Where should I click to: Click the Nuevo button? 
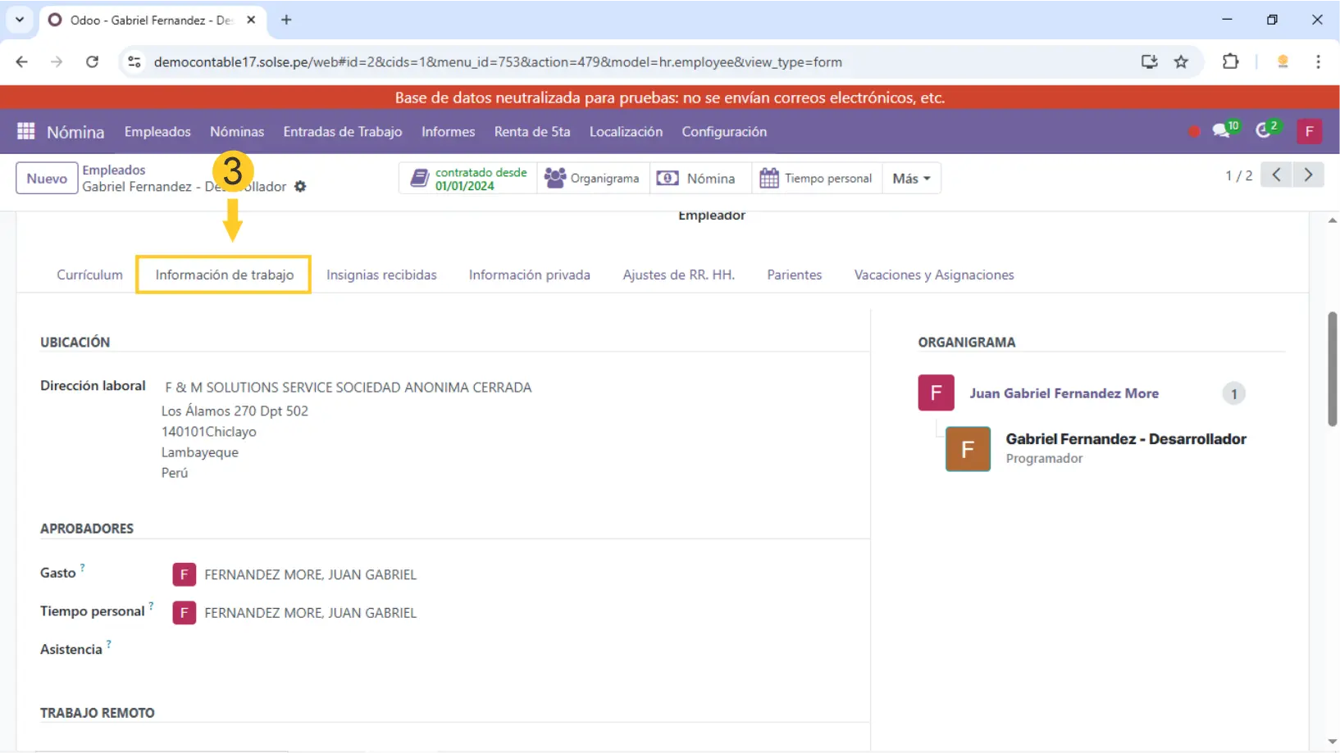pyautogui.click(x=47, y=179)
